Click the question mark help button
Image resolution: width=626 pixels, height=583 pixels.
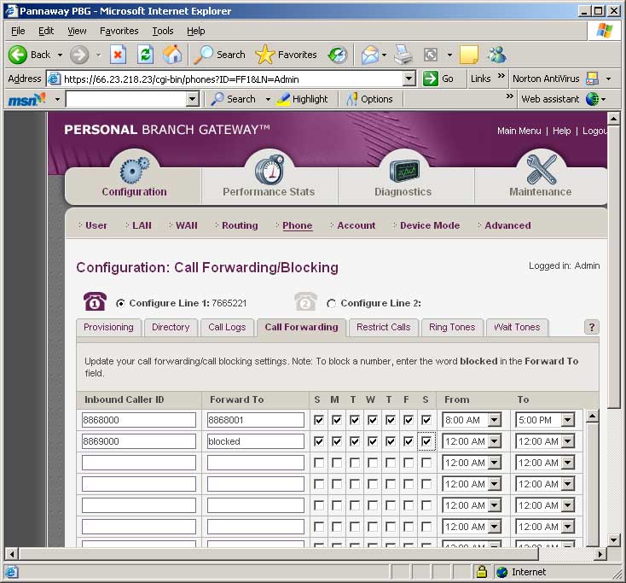click(592, 327)
